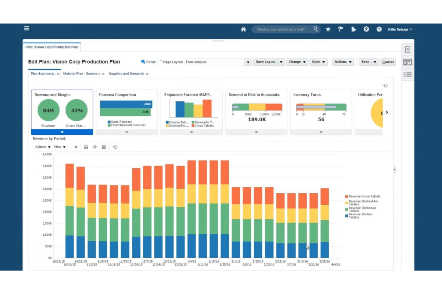Click the 84M Revenue circle
442x294 pixels.
[x=48, y=110]
